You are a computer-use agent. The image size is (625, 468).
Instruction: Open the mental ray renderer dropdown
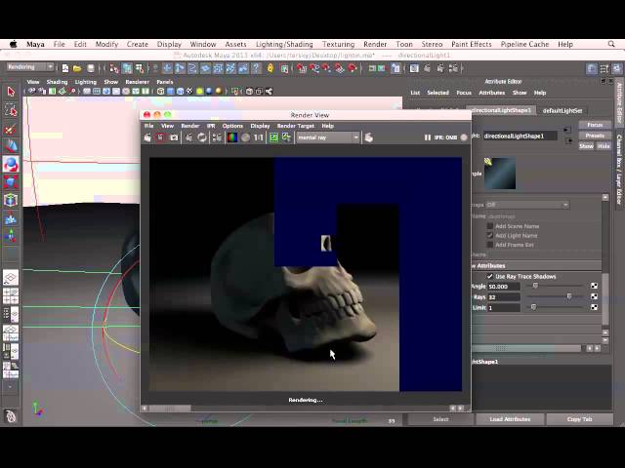[x=328, y=137]
